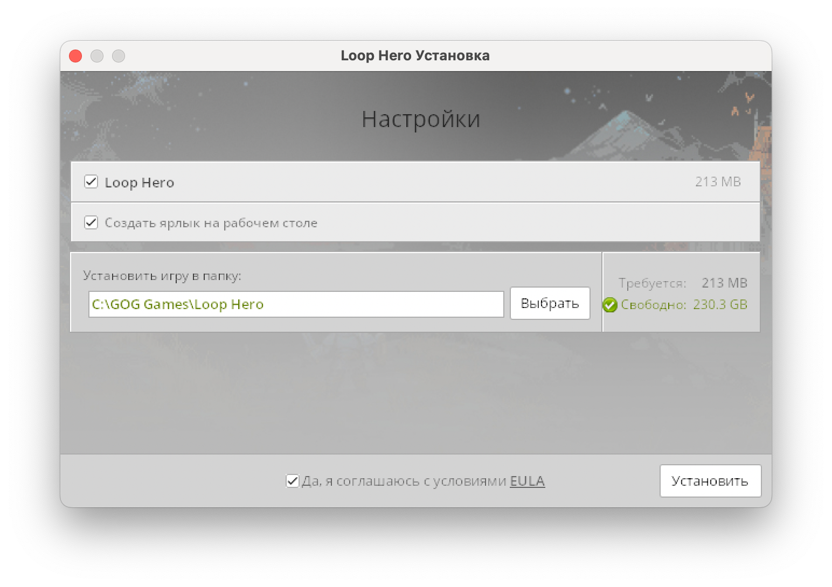This screenshot has width=832, height=587.
Task: Close the Loop Hero installer window
Action: [x=75, y=56]
